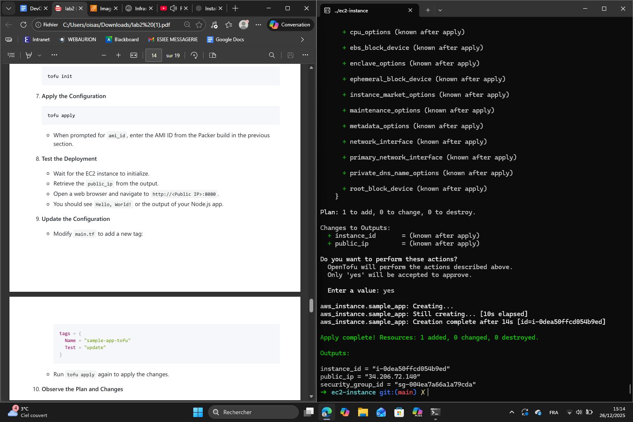633x422 pixels.
Task: Toggle mute on the F browser tab
Action: click(173, 8)
